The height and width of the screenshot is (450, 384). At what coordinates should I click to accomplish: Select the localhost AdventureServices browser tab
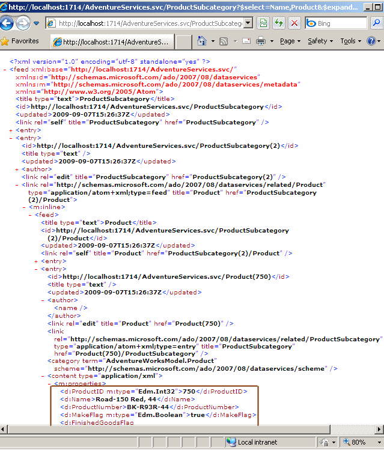tap(114, 42)
